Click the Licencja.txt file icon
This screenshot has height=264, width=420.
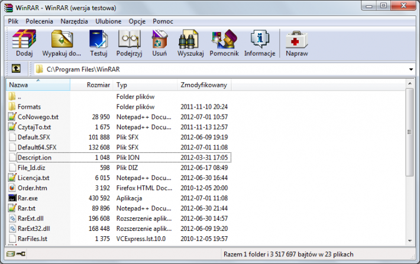pyautogui.click(x=12, y=178)
